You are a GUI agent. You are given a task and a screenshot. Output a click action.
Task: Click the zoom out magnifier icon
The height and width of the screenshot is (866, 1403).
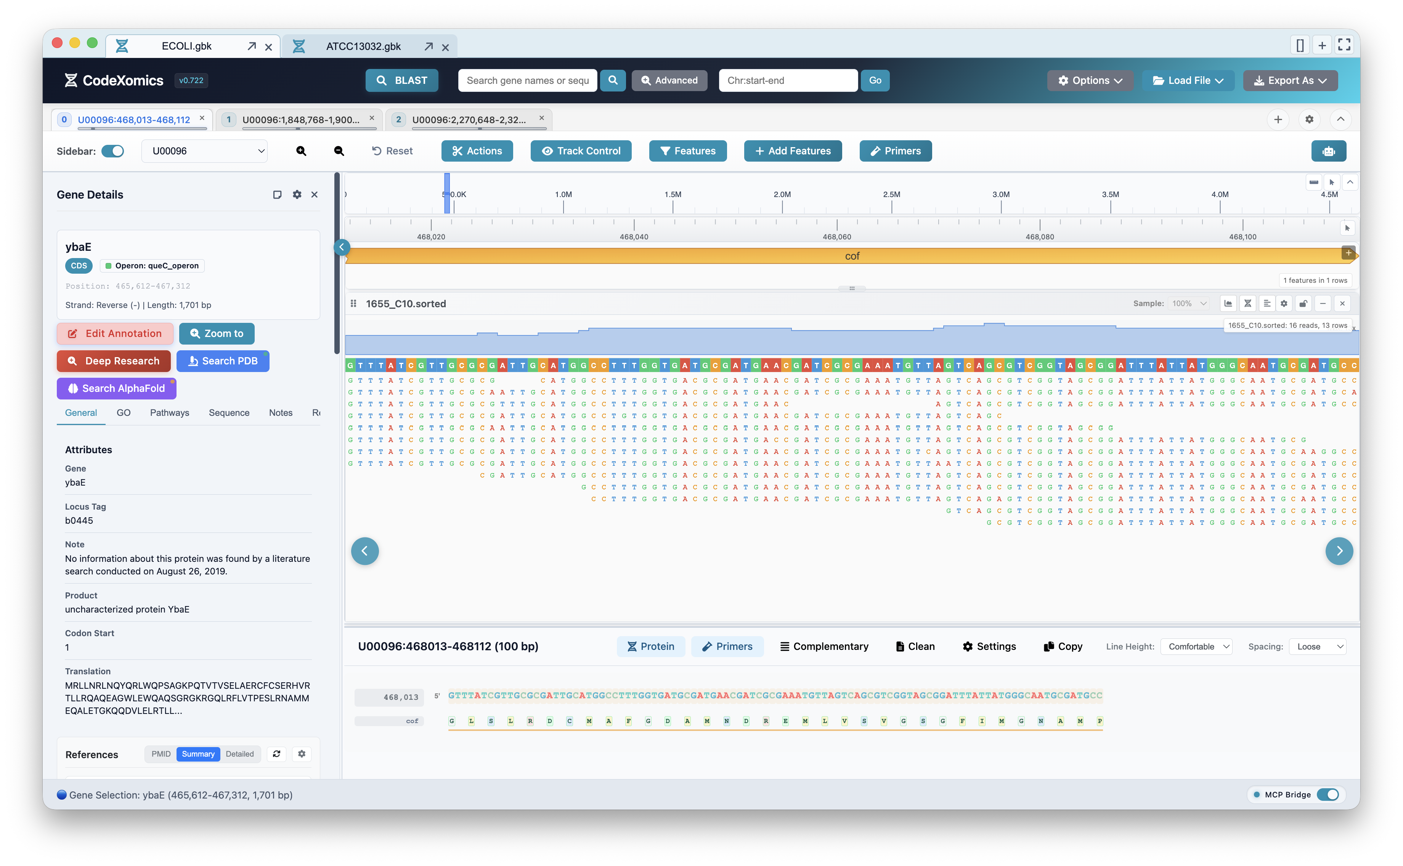click(339, 151)
